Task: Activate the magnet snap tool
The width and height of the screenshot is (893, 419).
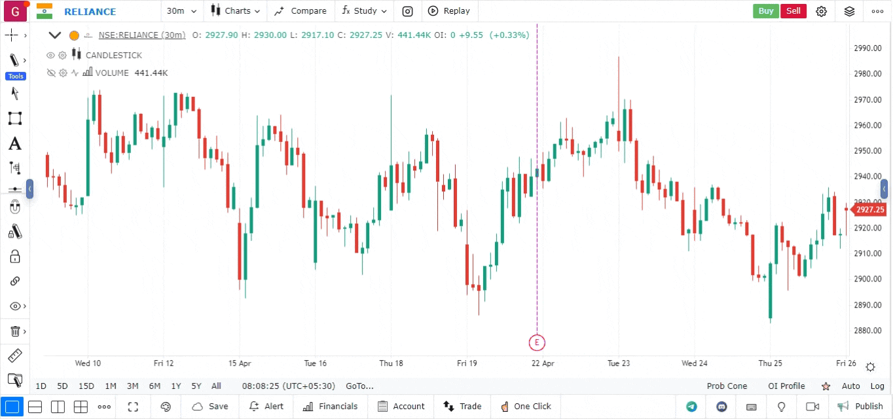Action: click(x=14, y=208)
